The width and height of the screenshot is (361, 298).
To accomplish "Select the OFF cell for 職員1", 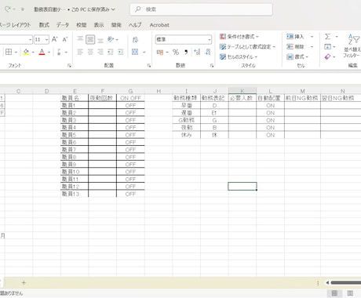I will (130, 105).
